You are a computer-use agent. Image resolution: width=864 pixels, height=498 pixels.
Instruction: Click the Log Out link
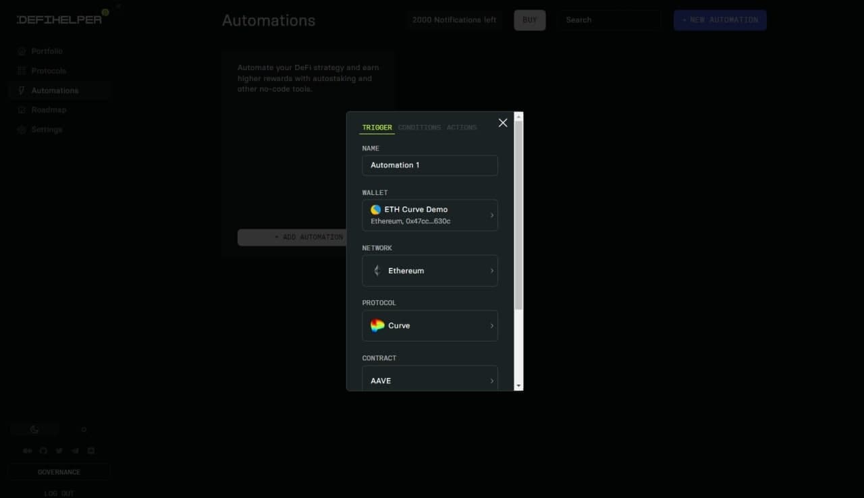pyautogui.click(x=59, y=493)
